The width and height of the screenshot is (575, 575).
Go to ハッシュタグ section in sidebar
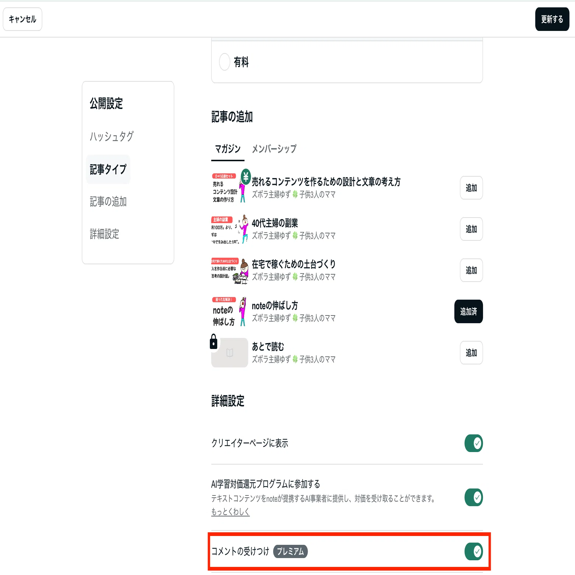(112, 137)
